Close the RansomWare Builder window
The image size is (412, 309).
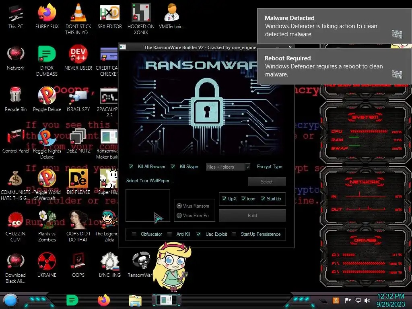click(x=290, y=47)
